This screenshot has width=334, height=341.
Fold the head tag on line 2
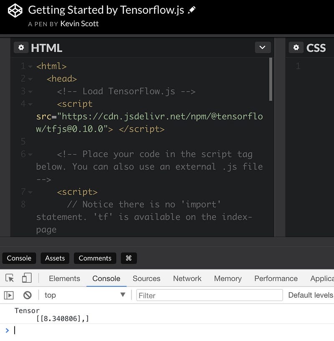[x=30, y=79]
